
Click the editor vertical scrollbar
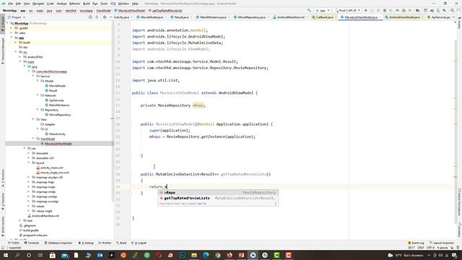(x=456, y=131)
